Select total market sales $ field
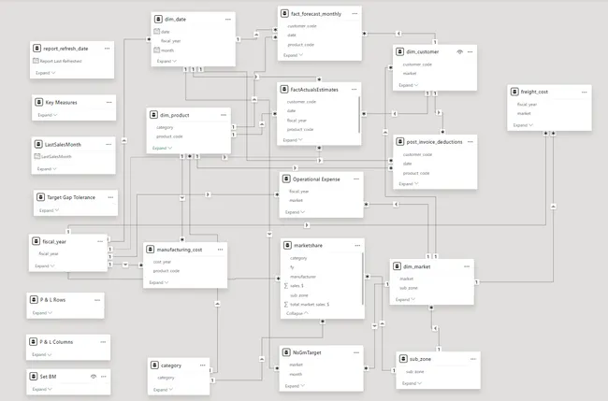 coord(310,305)
